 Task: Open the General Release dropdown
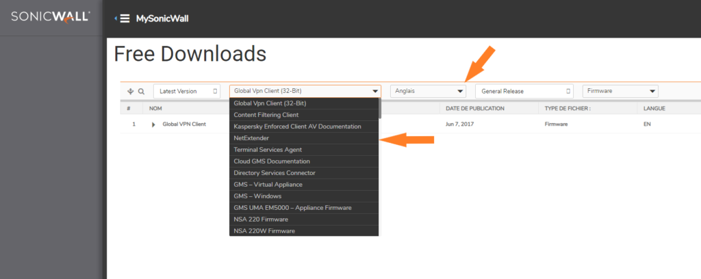(x=524, y=91)
